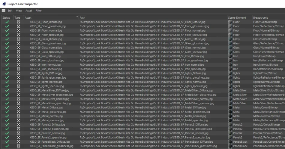The height and width of the screenshot is (149, 285).
Task: Open the View menu
Action: click(x=19, y=11)
